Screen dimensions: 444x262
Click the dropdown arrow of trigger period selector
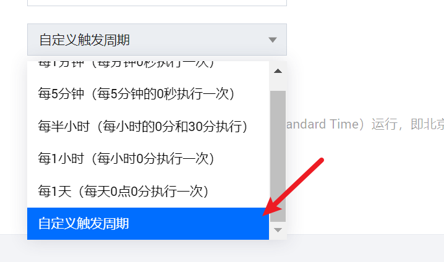(273, 40)
